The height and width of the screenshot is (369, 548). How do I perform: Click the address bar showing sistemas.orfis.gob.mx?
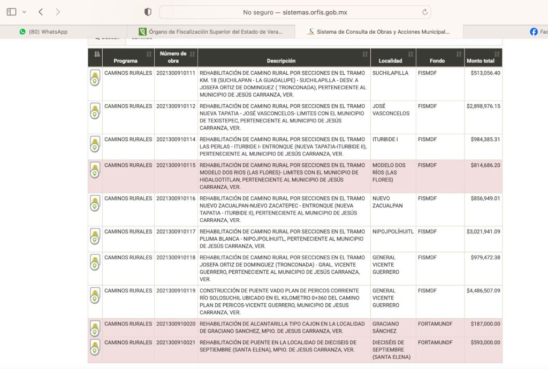(294, 12)
